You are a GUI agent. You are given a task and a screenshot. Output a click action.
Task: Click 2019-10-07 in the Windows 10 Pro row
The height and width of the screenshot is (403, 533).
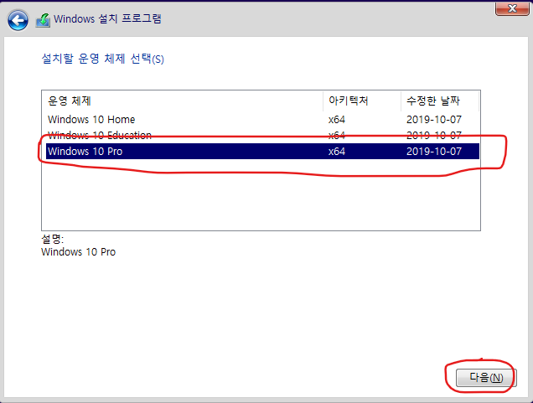click(434, 151)
